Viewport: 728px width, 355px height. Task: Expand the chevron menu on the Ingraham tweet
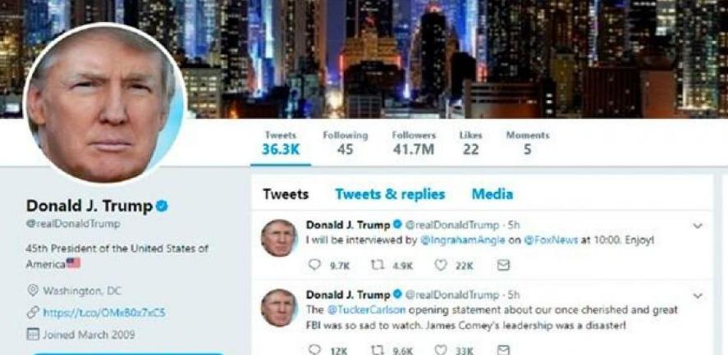pyautogui.click(x=698, y=226)
